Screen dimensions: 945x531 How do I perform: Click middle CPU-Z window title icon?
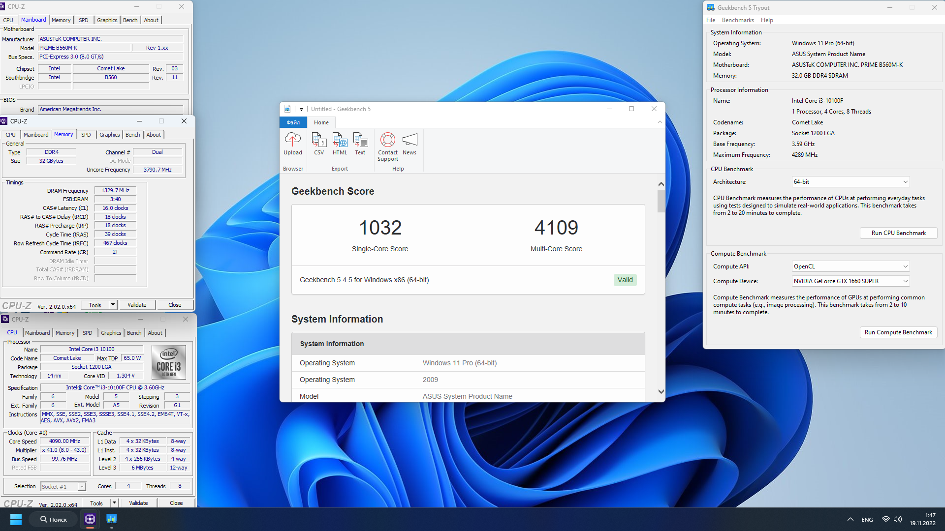(x=4, y=121)
